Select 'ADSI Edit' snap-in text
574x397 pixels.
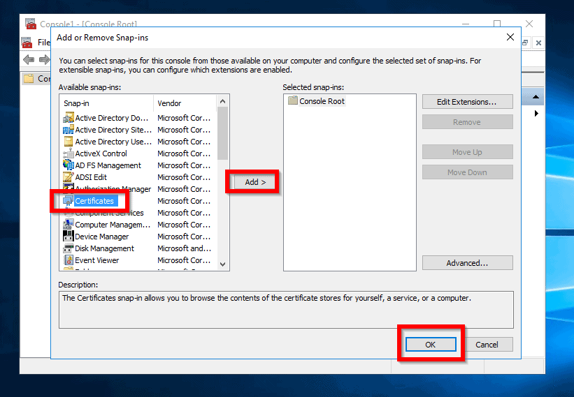(91, 177)
